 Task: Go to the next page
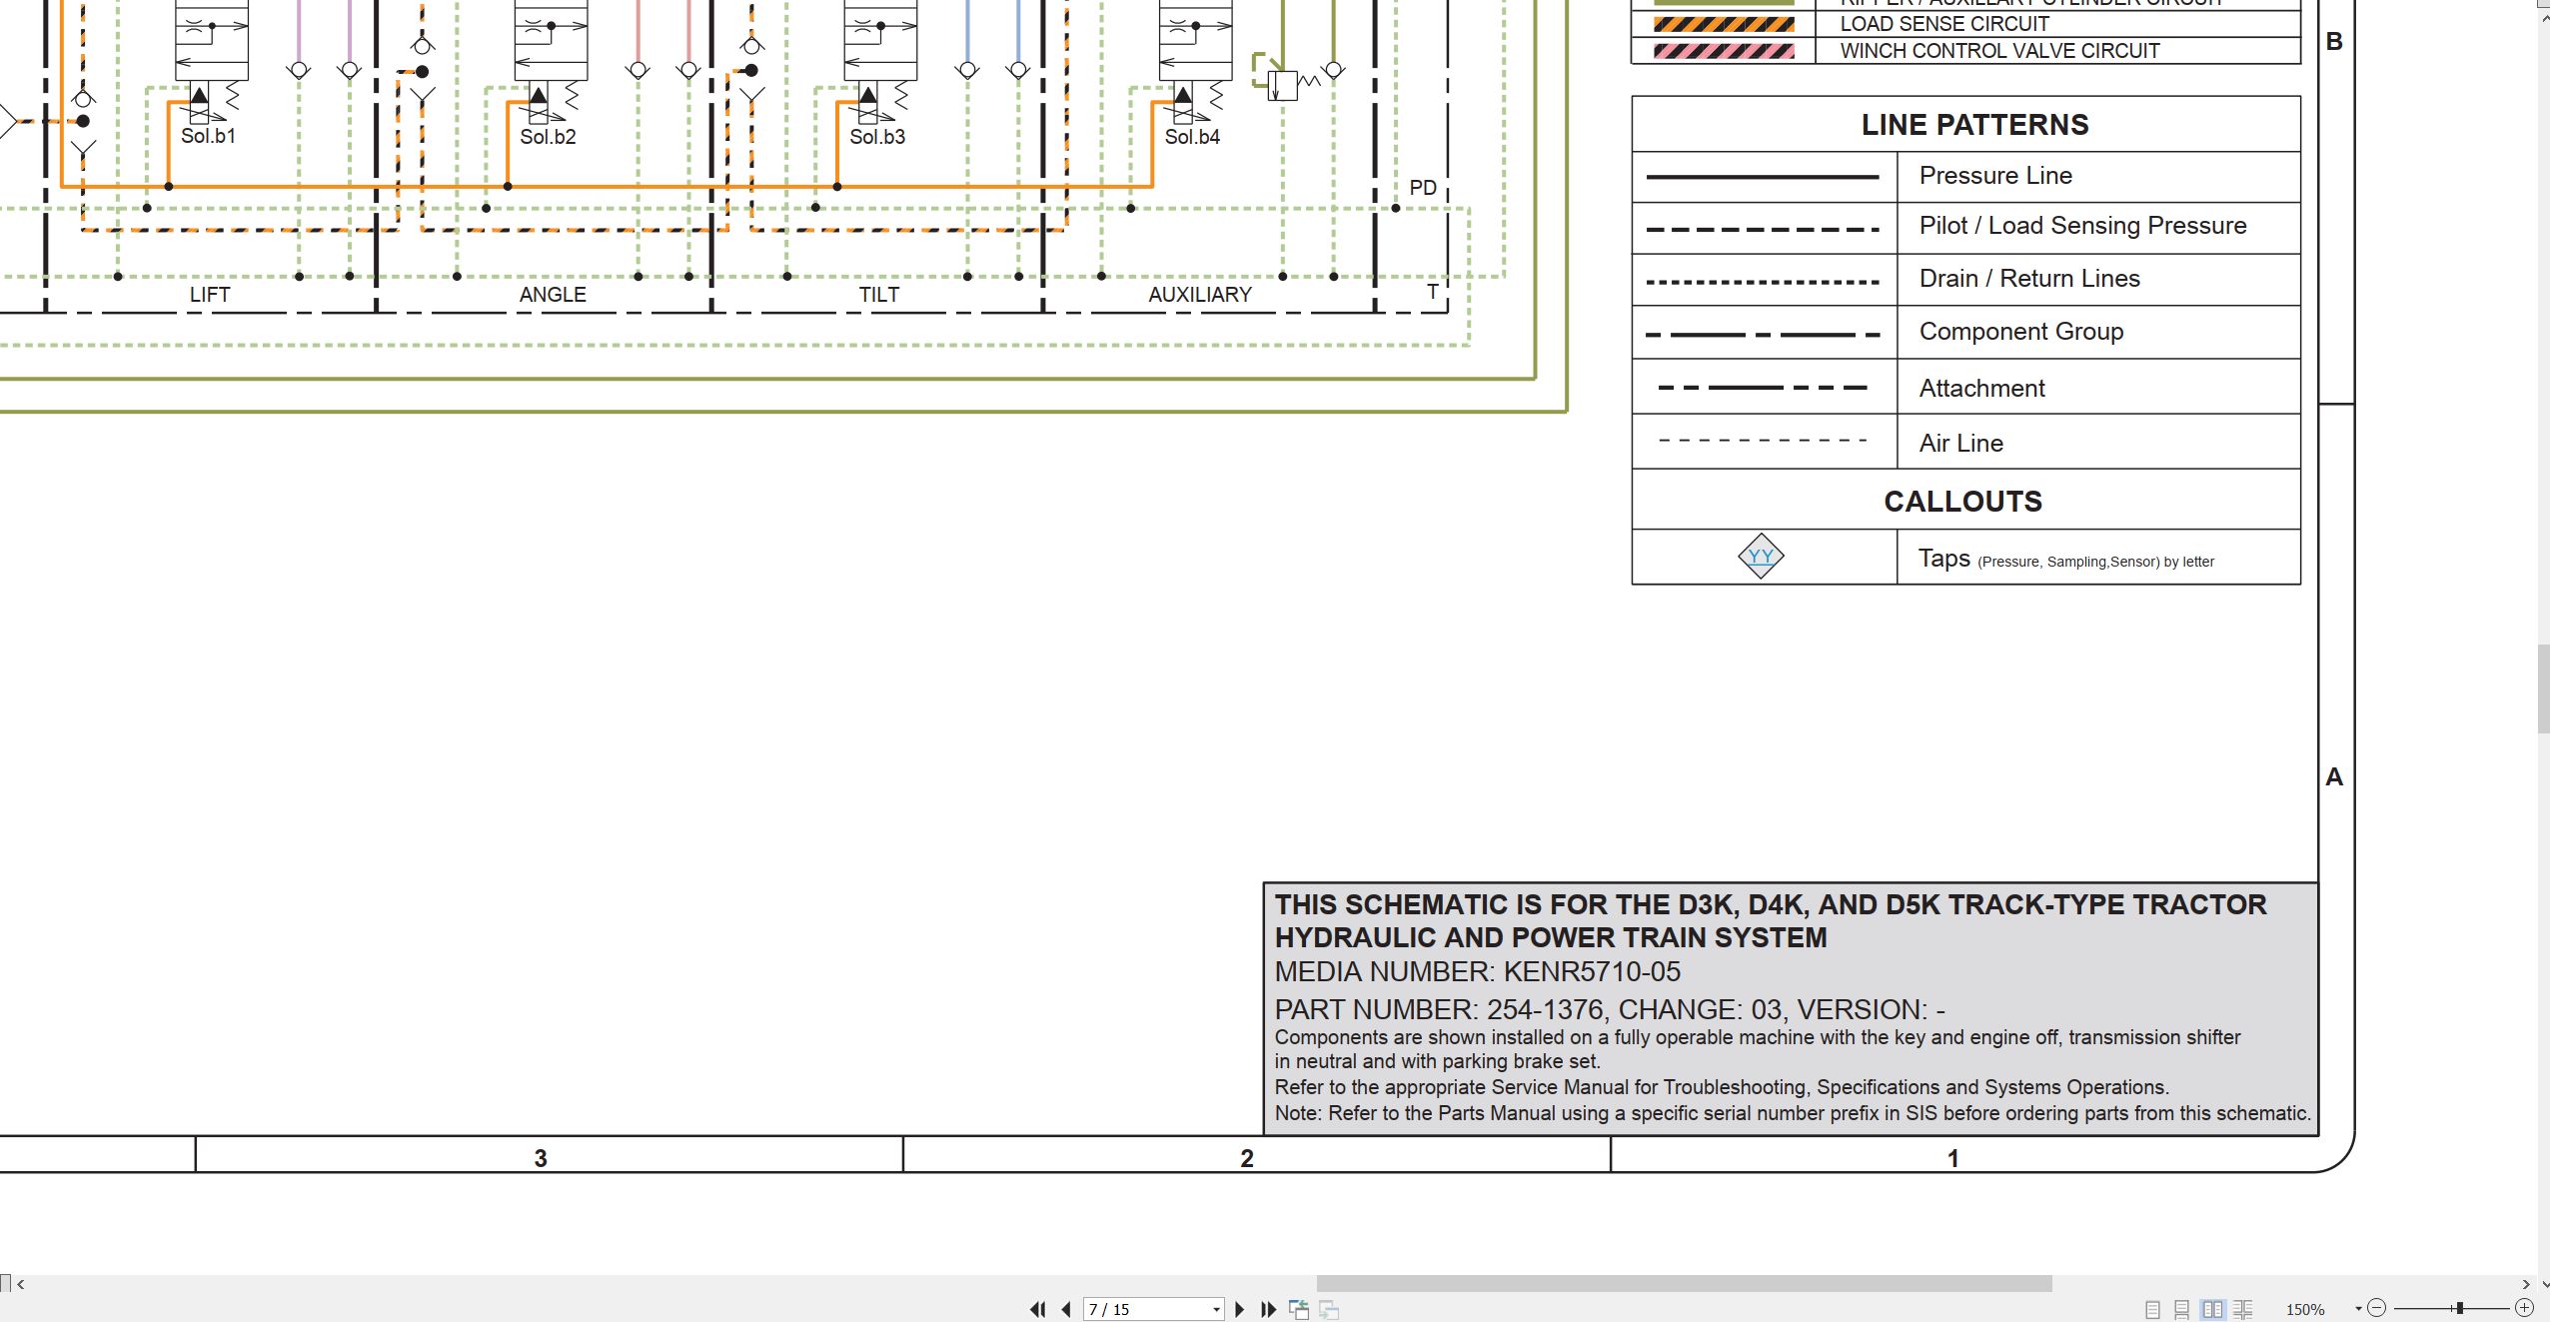tap(1240, 1309)
